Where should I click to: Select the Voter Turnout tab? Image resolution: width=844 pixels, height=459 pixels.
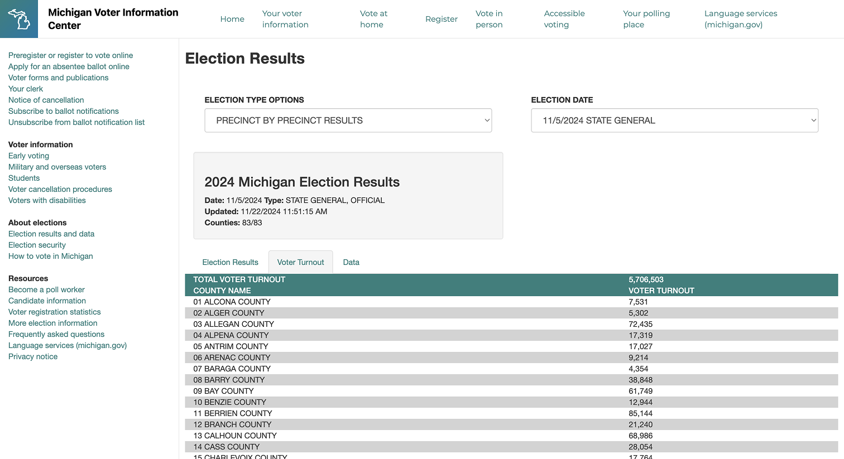pos(300,262)
